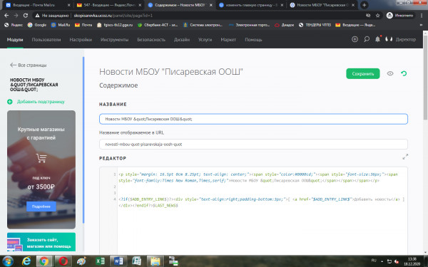Switch to изменить главную страницу tab
Viewport: 428px width, 267px height.
[251, 5]
